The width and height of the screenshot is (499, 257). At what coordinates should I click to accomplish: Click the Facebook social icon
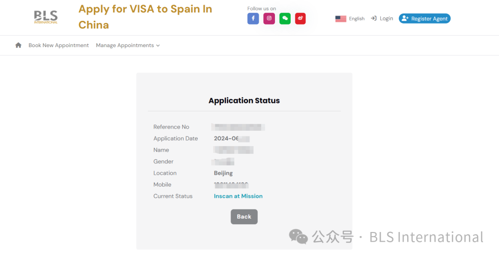click(x=253, y=18)
